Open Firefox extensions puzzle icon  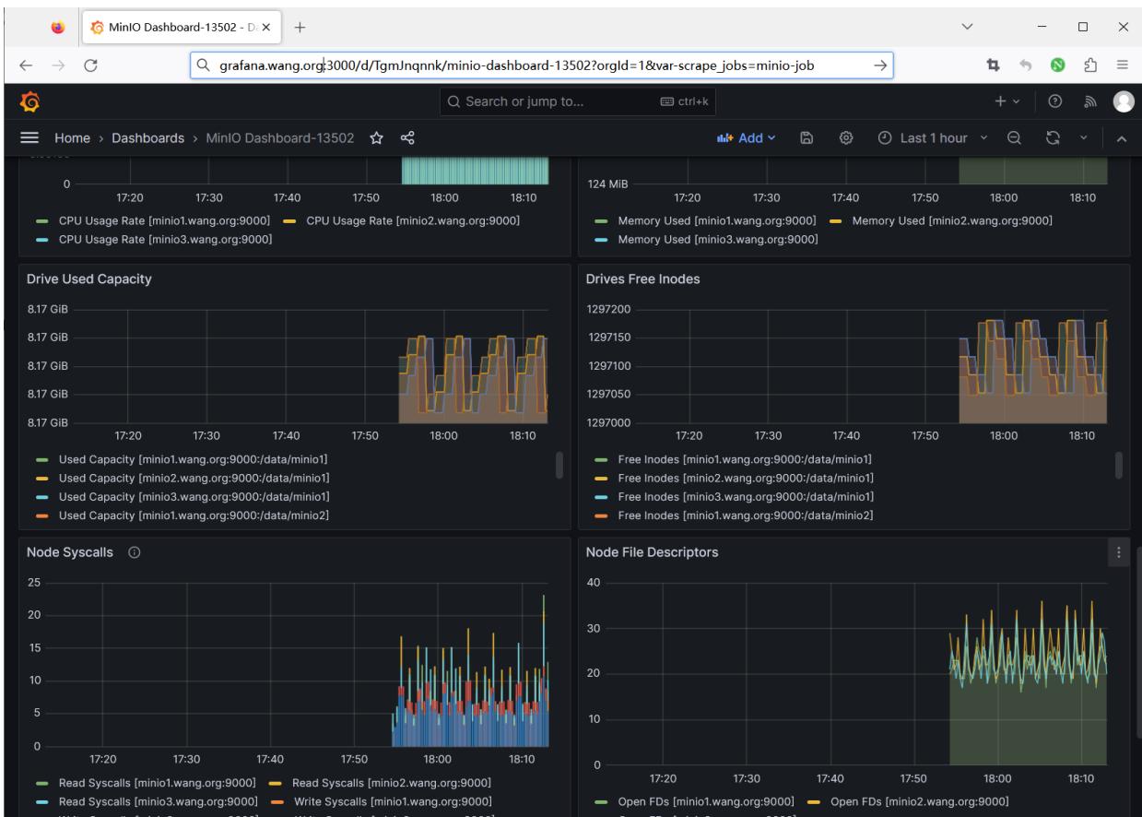pos(1091,65)
